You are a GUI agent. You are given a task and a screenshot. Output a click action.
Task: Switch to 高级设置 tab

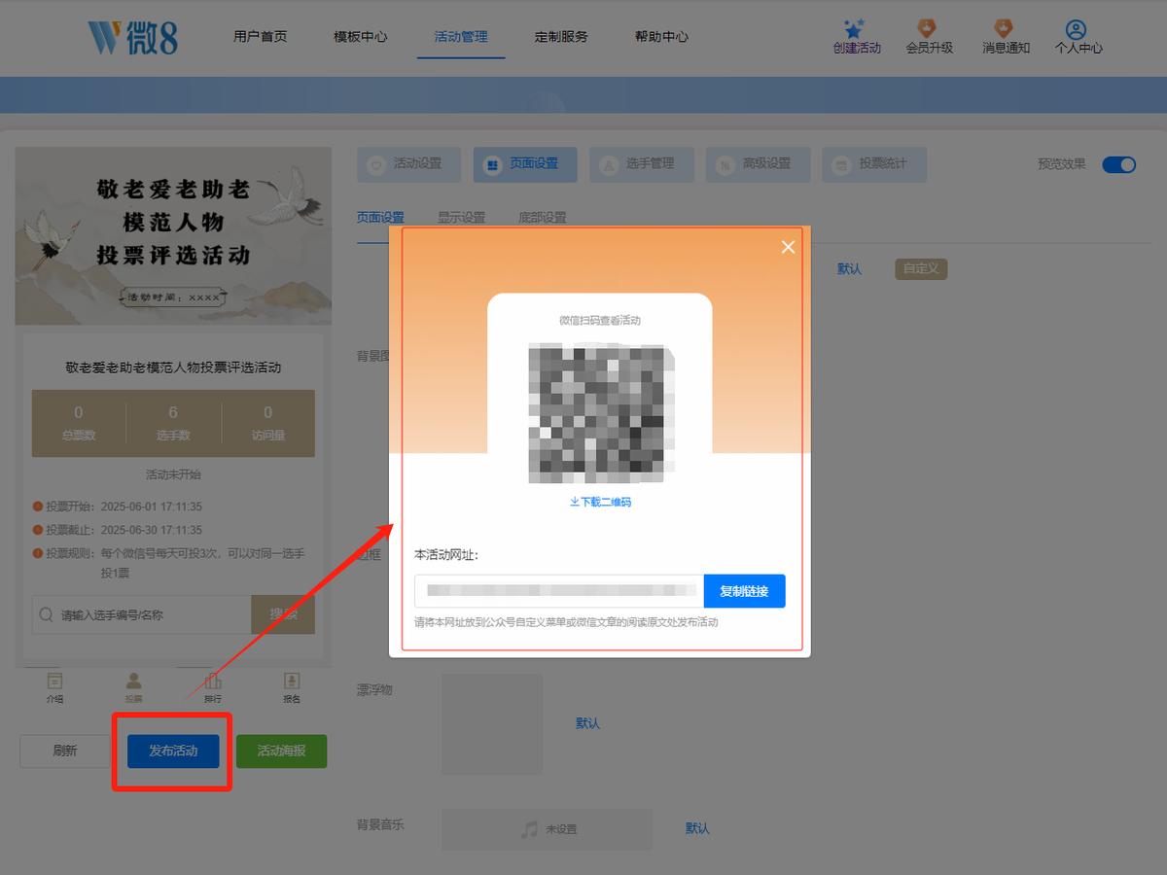click(758, 164)
